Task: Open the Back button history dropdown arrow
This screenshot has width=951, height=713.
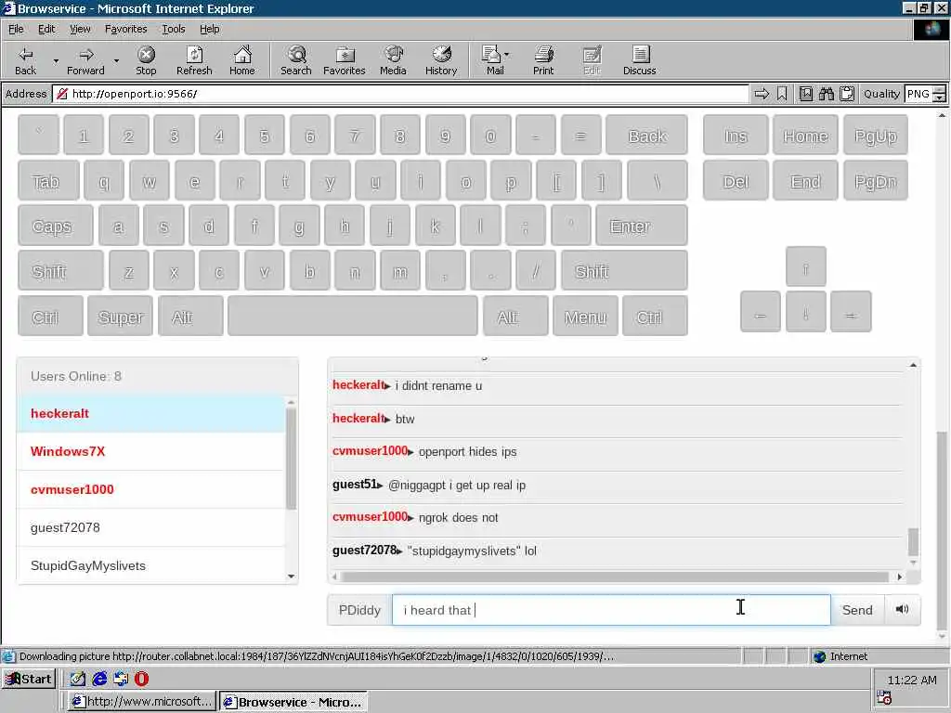Action: pyautogui.click(x=56, y=60)
